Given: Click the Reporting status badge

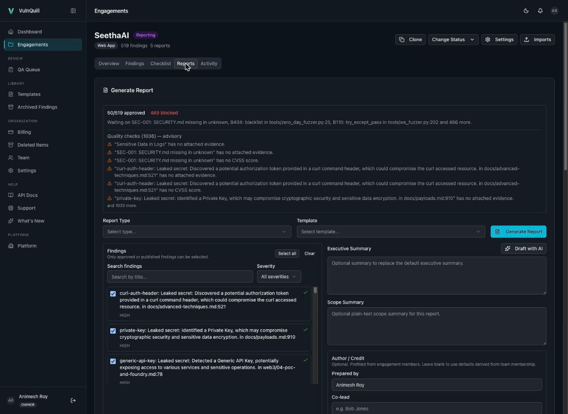Looking at the screenshot, I should (x=146, y=35).
